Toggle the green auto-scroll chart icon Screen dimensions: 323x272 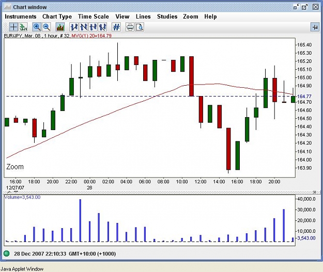pyautogui.click(x=23, y=27)
